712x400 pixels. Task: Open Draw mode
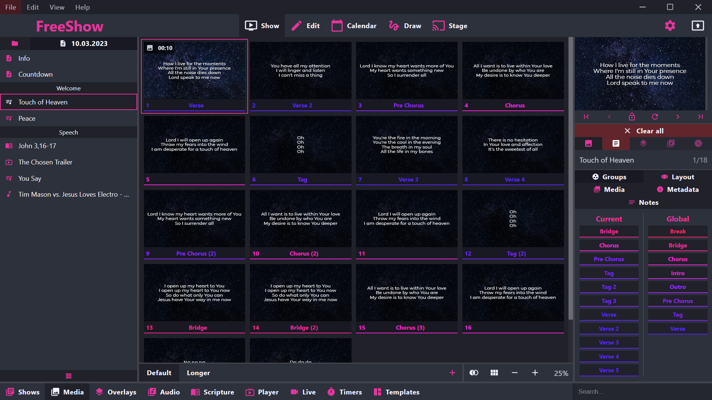click(405, 26)
